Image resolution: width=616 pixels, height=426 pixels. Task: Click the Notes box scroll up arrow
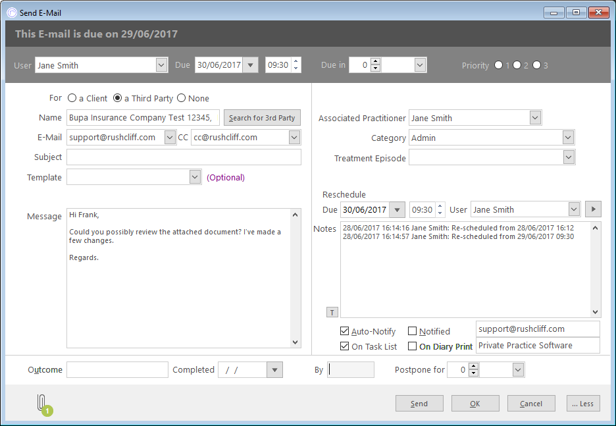(x=595, y=228)
